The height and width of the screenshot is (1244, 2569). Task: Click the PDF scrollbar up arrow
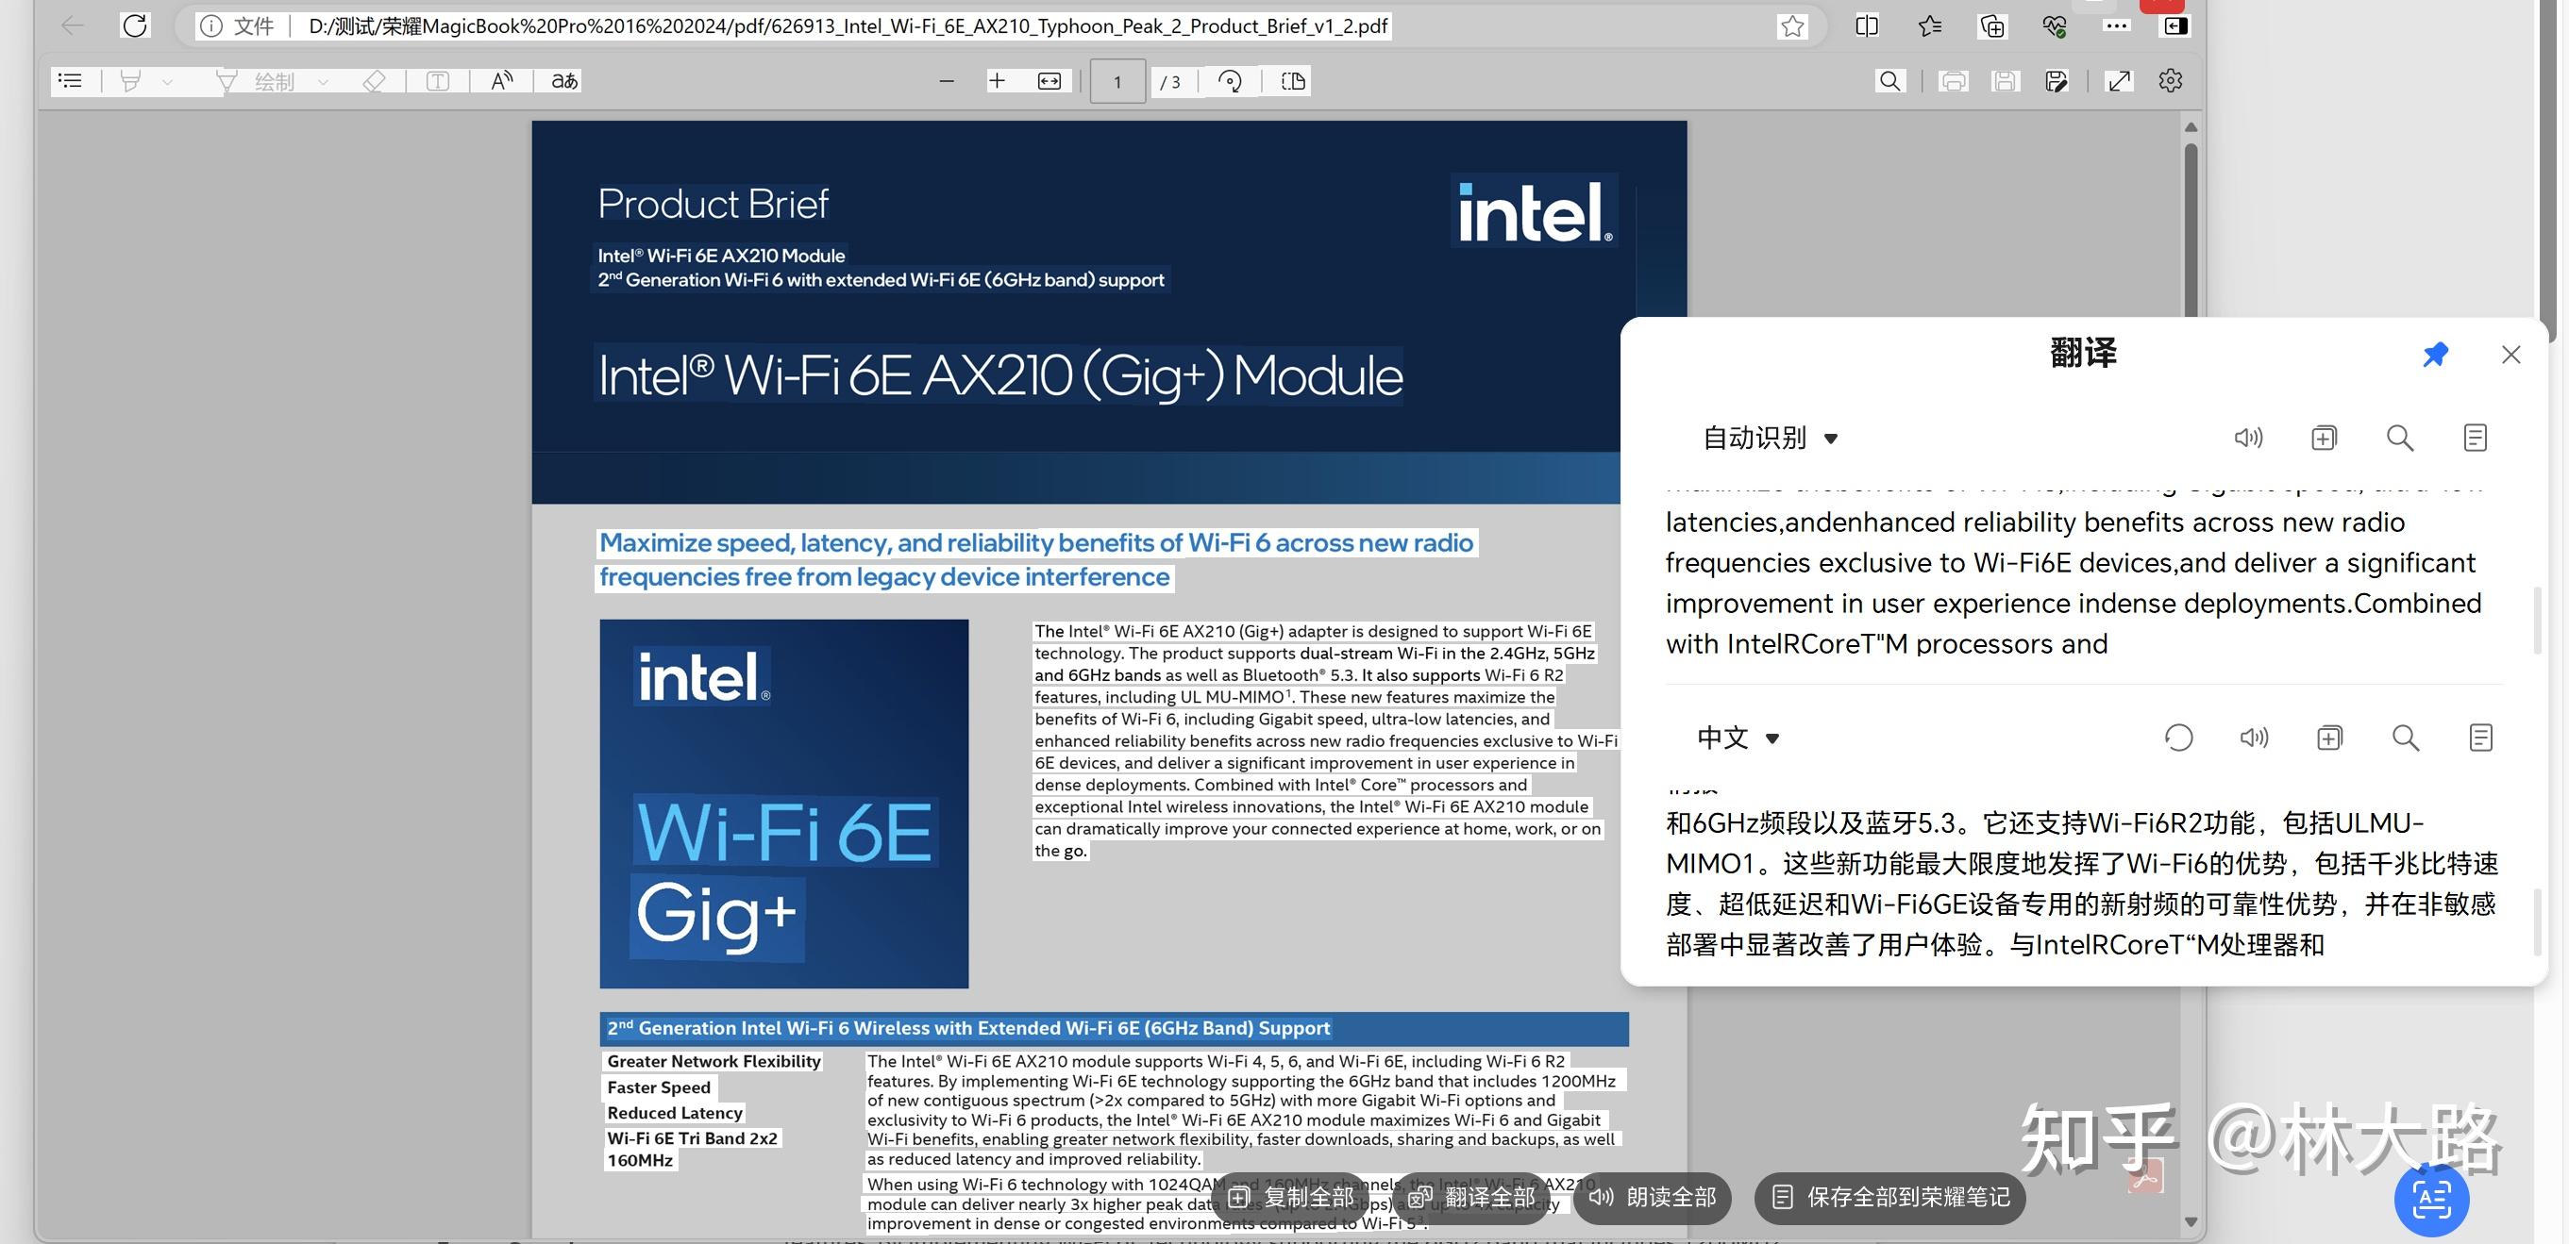[2191, 127]
